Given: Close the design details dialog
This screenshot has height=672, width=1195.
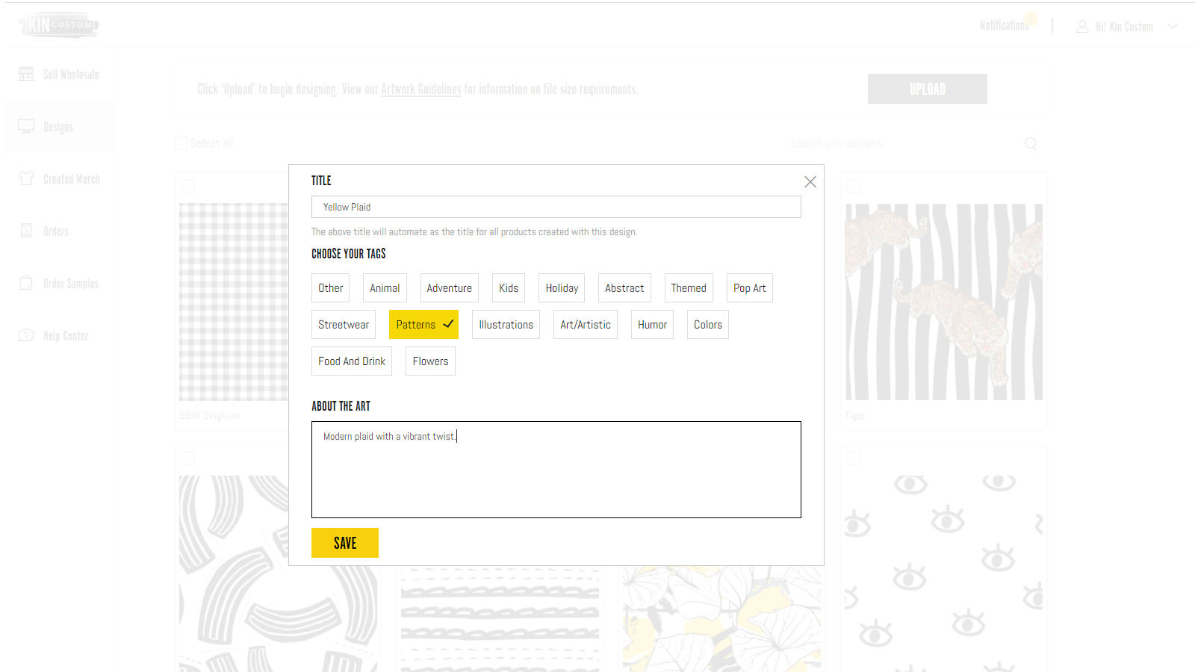Looking at the screenshot, I should click(810, 181).
